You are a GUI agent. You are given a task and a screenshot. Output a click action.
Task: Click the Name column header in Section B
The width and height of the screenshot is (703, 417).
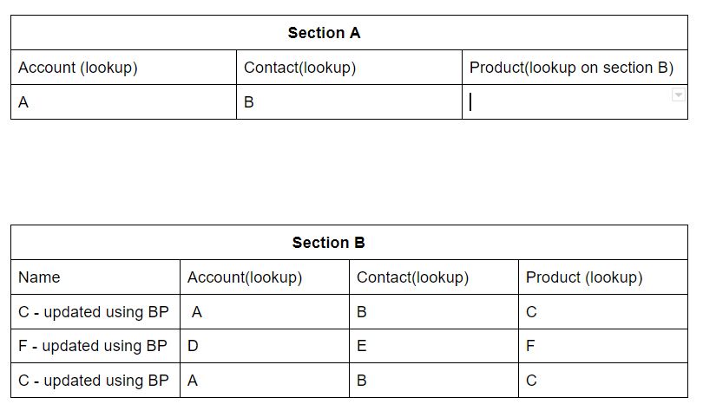(39, 277)
